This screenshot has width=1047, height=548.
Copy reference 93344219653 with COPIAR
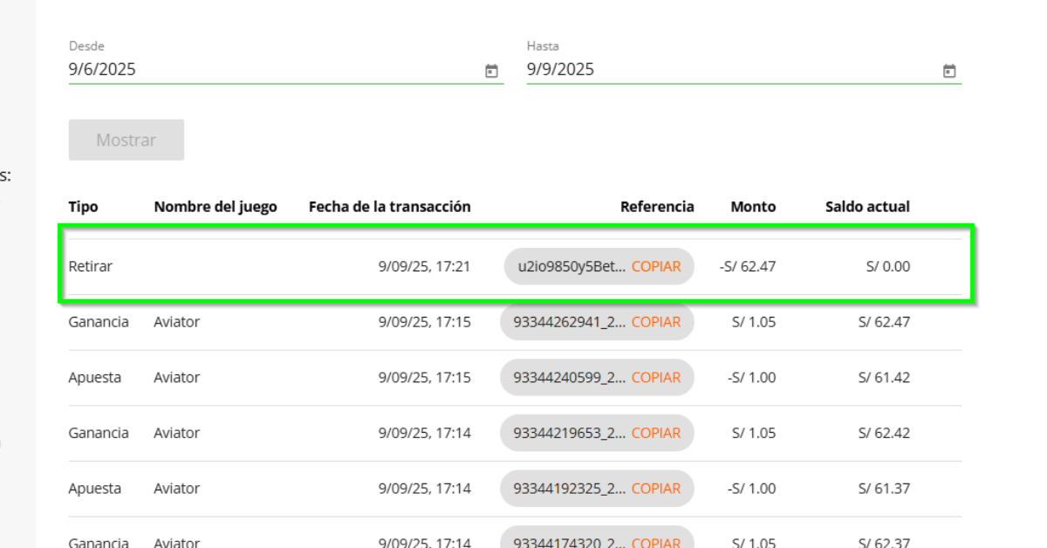pos(656,433)
